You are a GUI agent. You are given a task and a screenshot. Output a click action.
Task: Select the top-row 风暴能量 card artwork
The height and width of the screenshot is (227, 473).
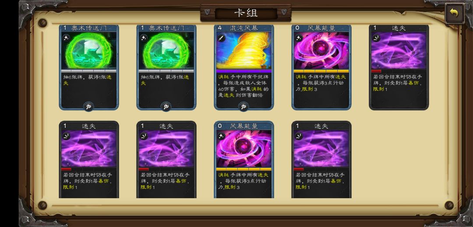coord(321,51)
